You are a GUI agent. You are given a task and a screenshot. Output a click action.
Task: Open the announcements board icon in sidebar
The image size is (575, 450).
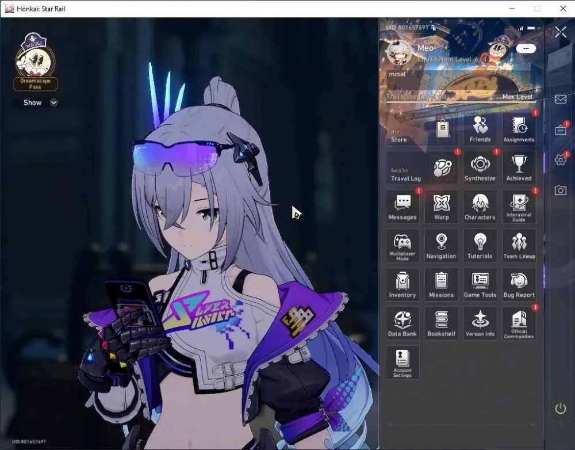560,130
